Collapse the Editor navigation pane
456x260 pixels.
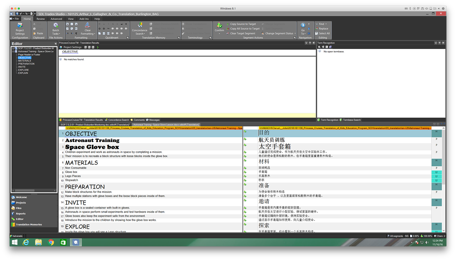click(x=56, y=44)
